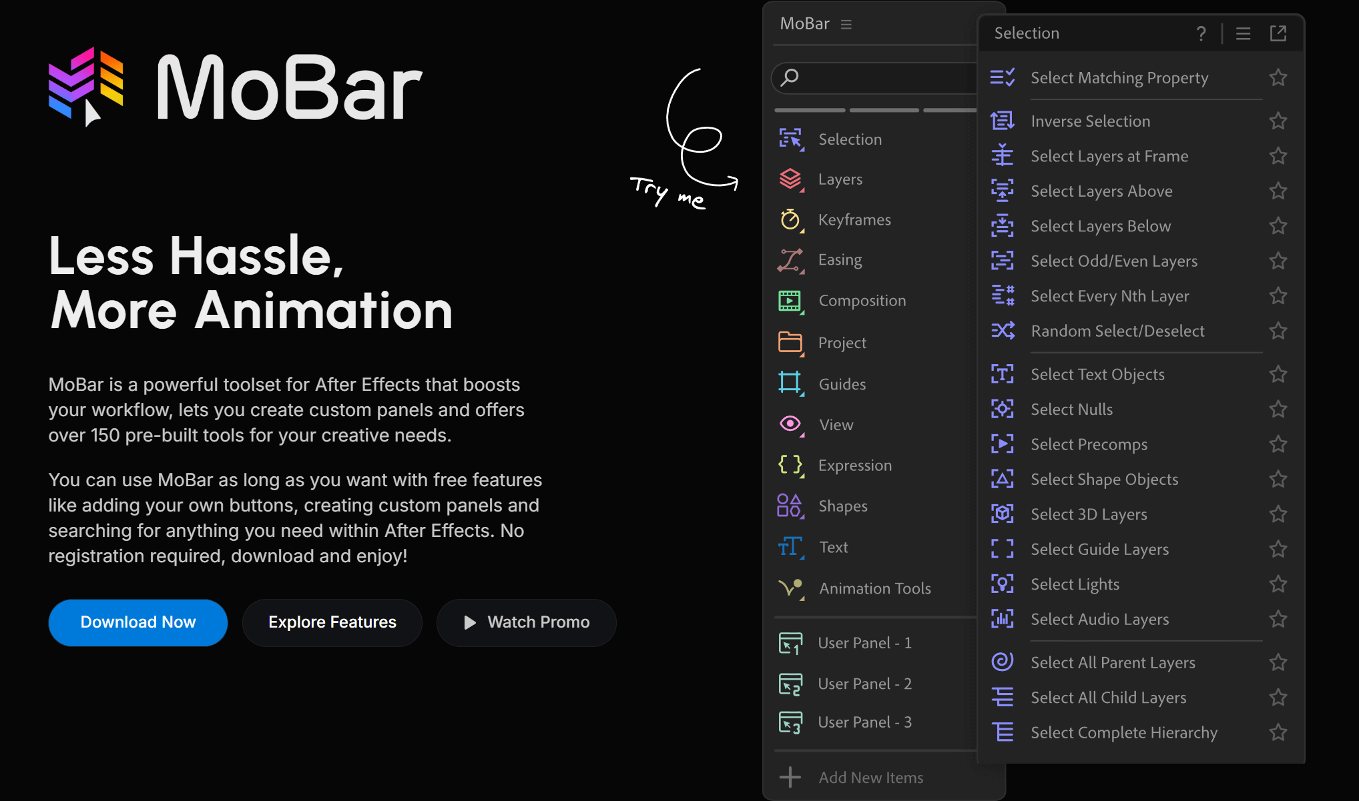
Task: Click the Select Matching Property icon
Action: coord(1002,77)
